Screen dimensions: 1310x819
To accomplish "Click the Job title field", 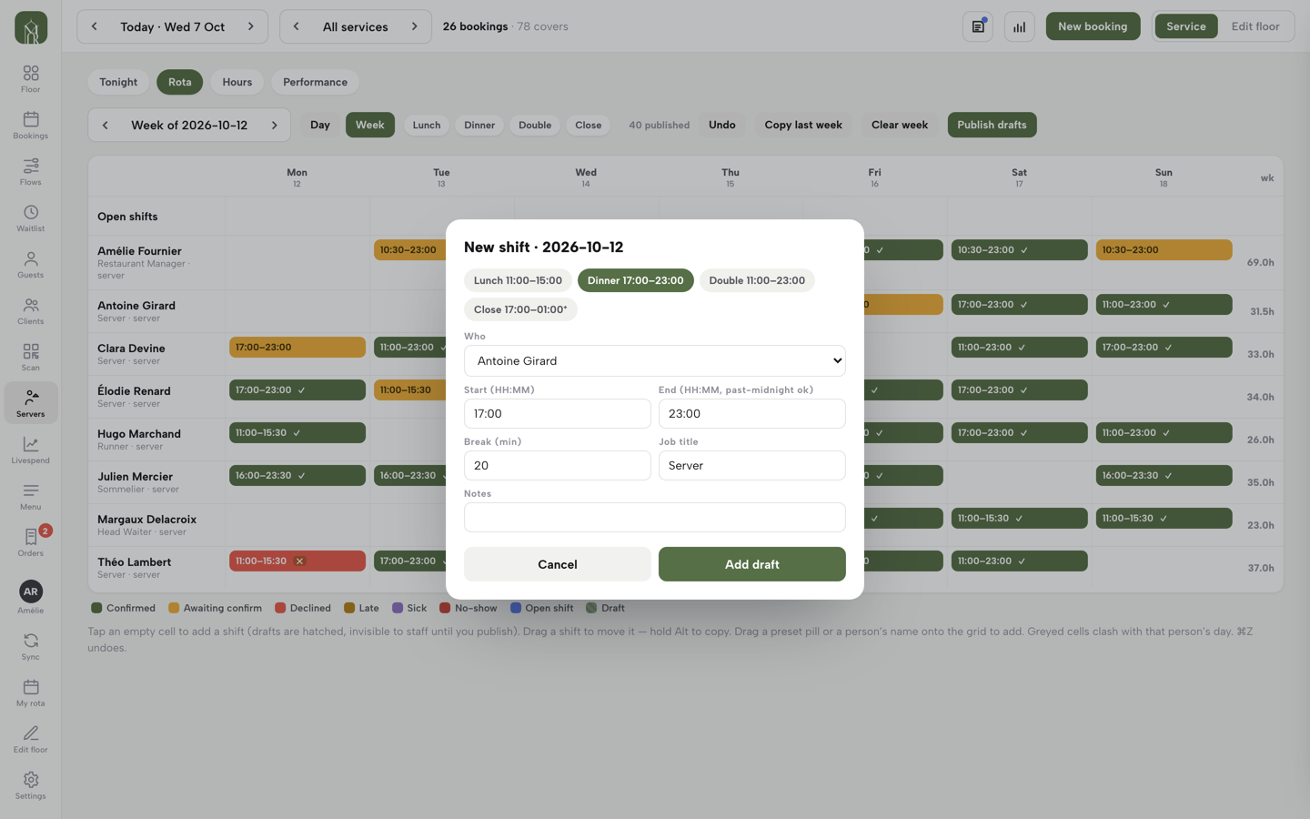I will [752, 465].
